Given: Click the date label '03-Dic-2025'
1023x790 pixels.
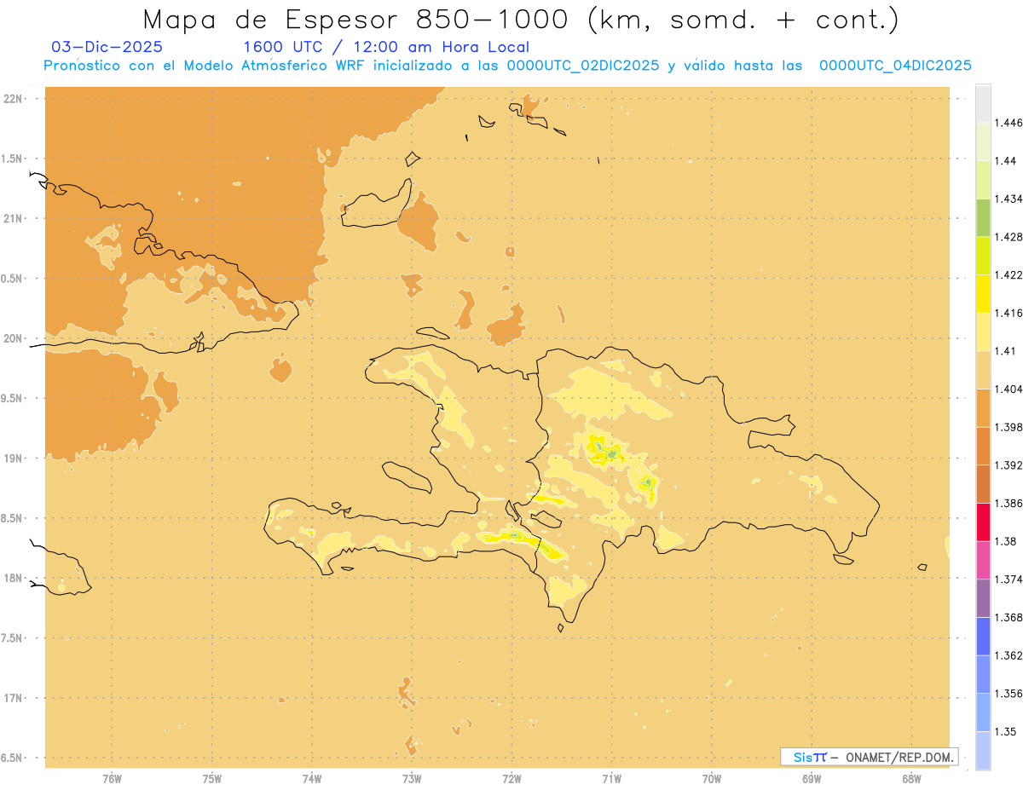Looking at the screenshot, I should pyautogui.click(x=107, y=48).
